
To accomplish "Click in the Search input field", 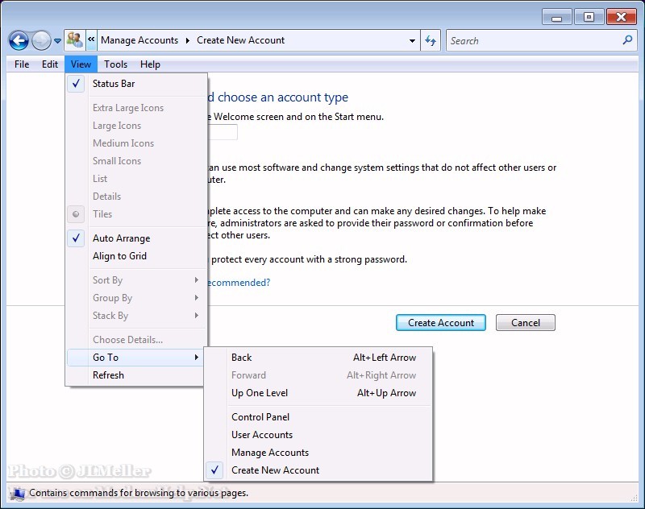I will pyautogui.click(x=532, y=40).
